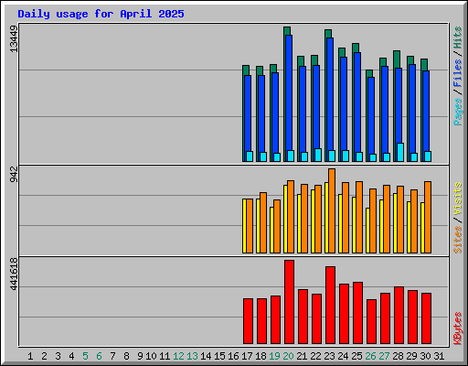Click the red KBytes bar for day 28

point(399,316)
